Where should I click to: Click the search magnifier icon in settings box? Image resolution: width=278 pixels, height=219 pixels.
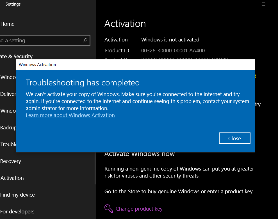(x=85, y=41)
